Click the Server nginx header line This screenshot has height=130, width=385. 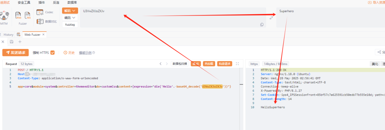pos(286,74)
